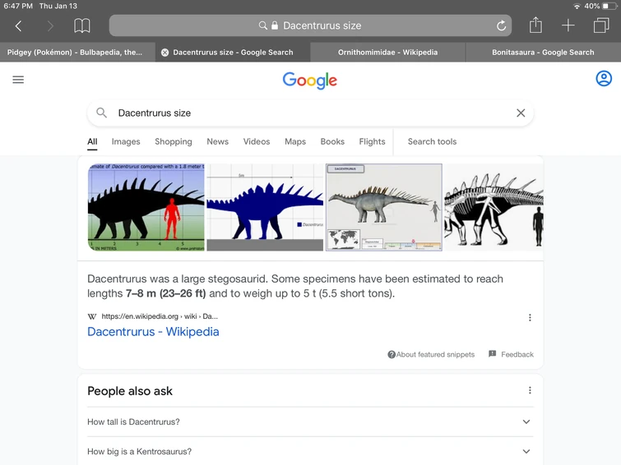
Task: Send Feedback on the featured snippet
Action: 511,355
